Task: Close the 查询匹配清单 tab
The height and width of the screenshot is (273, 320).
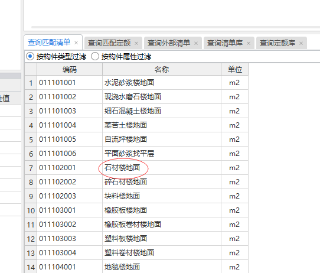Action: pos(76,43)
